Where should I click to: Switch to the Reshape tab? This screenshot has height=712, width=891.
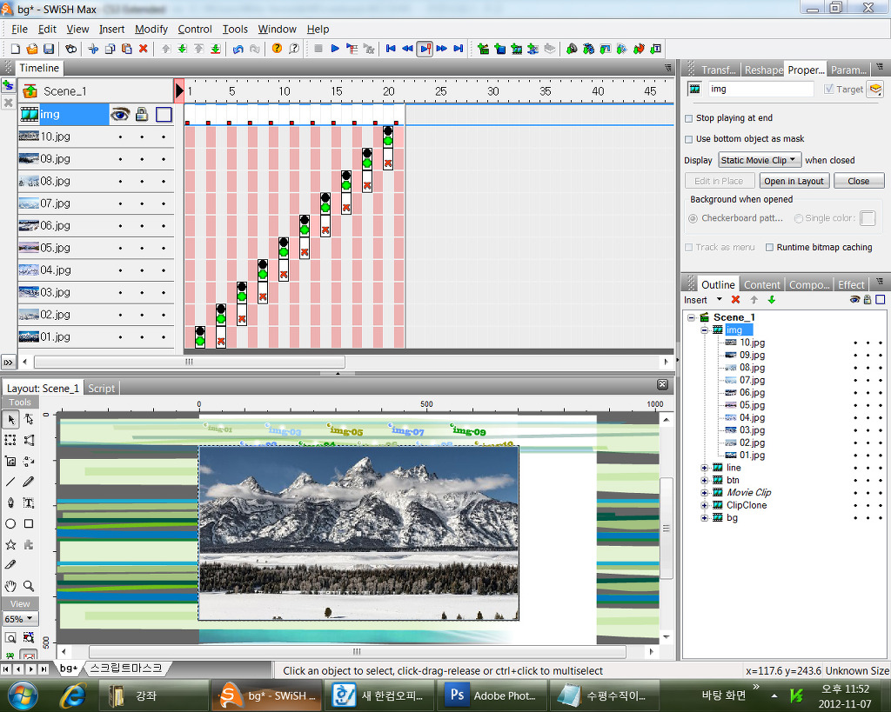(763, 70)
